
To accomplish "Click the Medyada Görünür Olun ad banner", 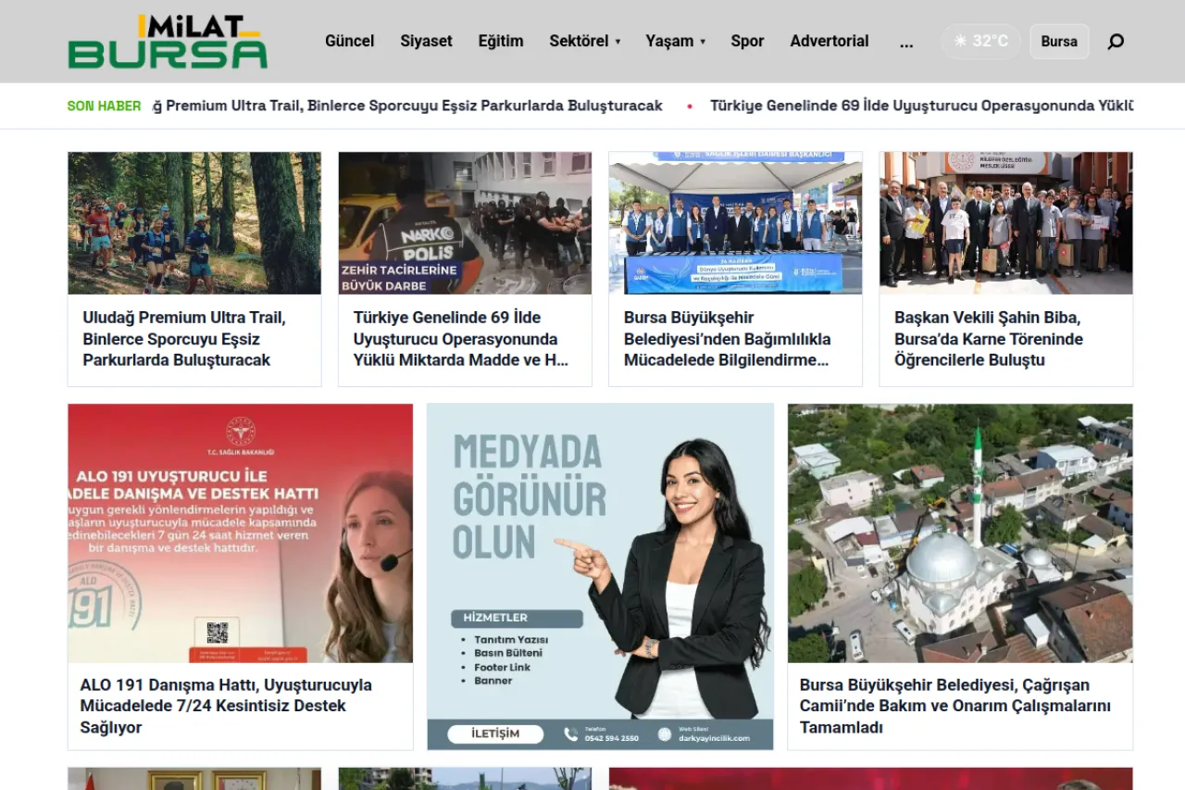I will [x=600, y=576].
